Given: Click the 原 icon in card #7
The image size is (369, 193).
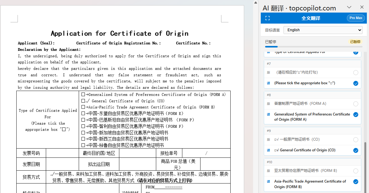Looking at the screenshot, I should tap(268, 72).
